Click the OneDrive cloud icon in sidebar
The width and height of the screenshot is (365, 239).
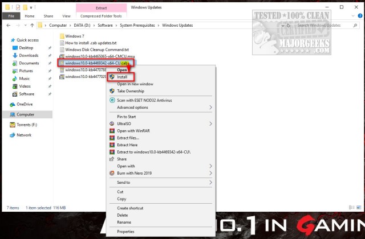coord(13,105)
